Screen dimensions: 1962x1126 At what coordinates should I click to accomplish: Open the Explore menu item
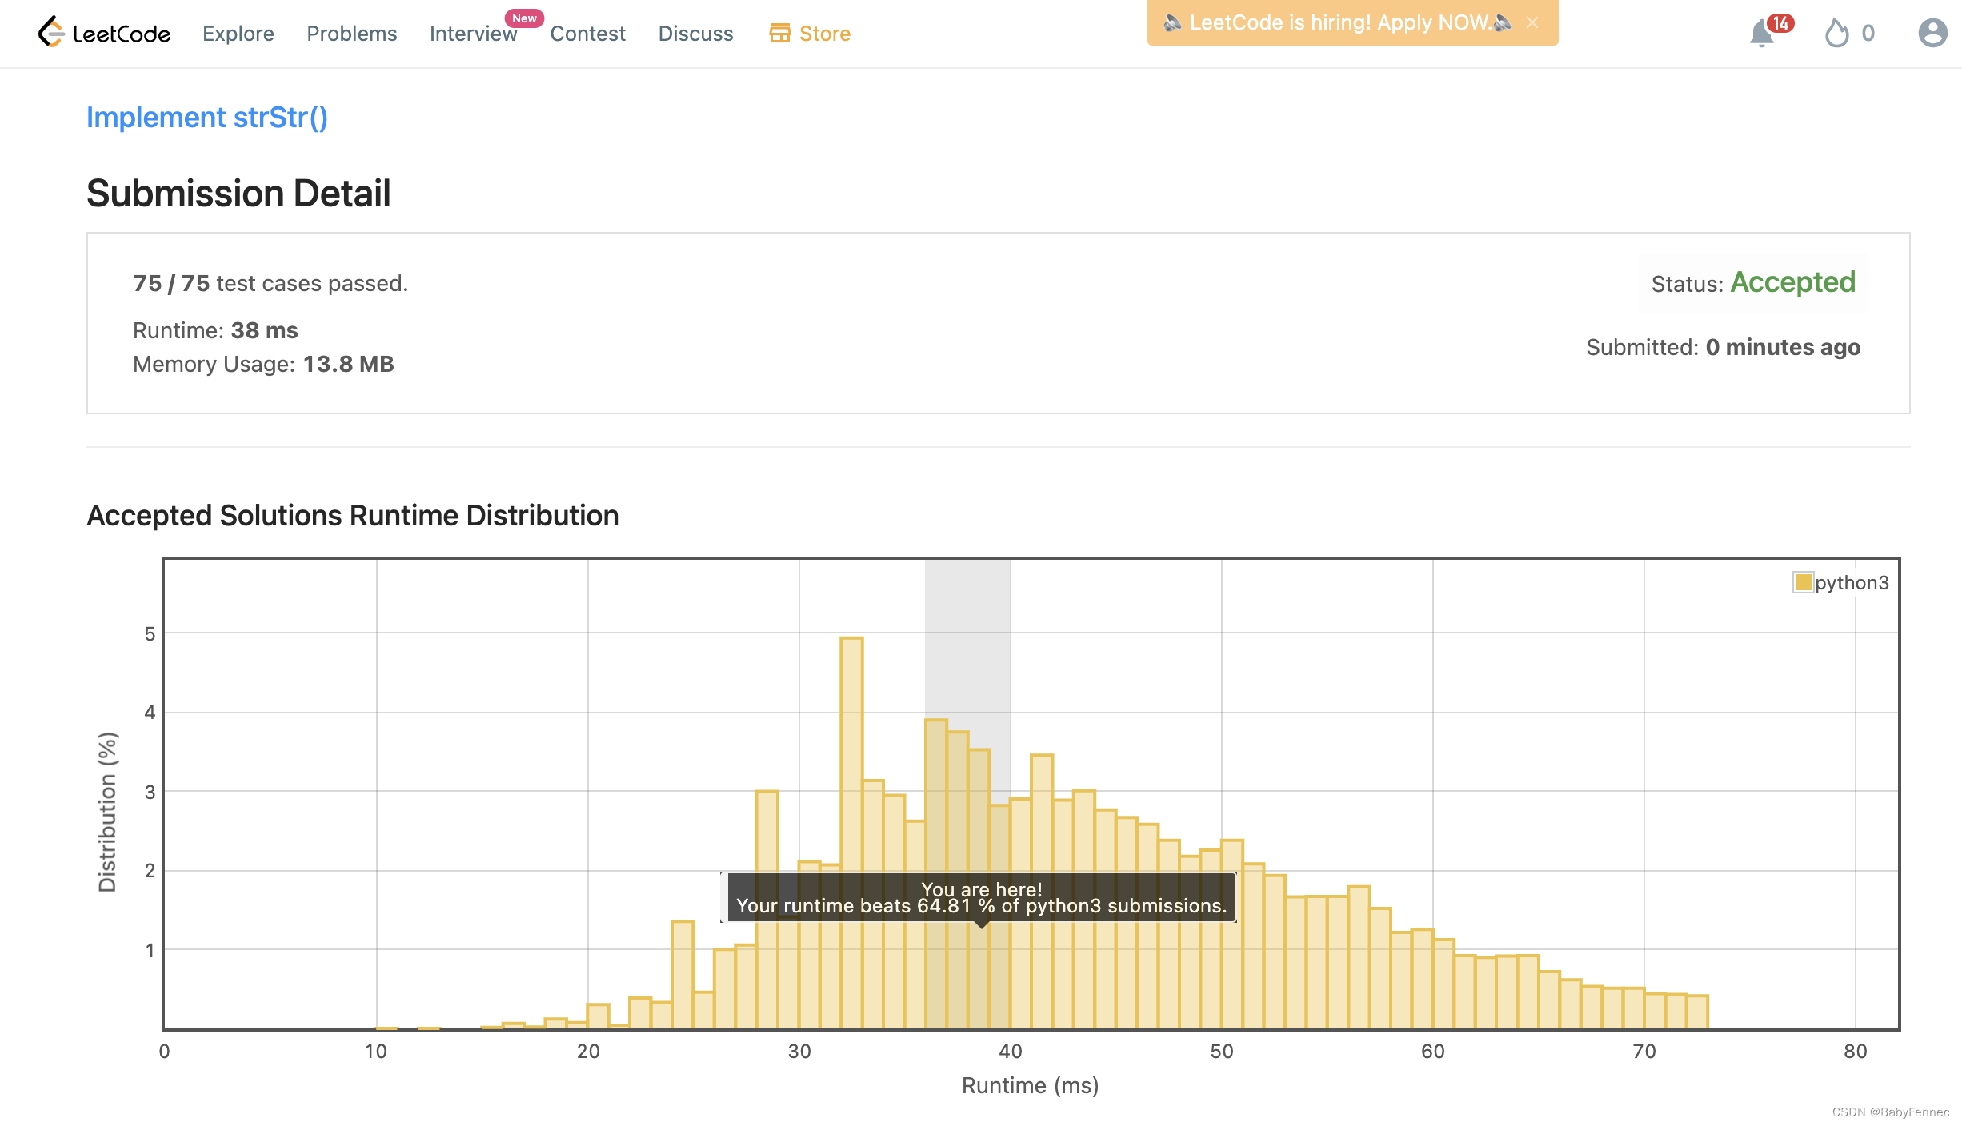(x=238, y=34)
